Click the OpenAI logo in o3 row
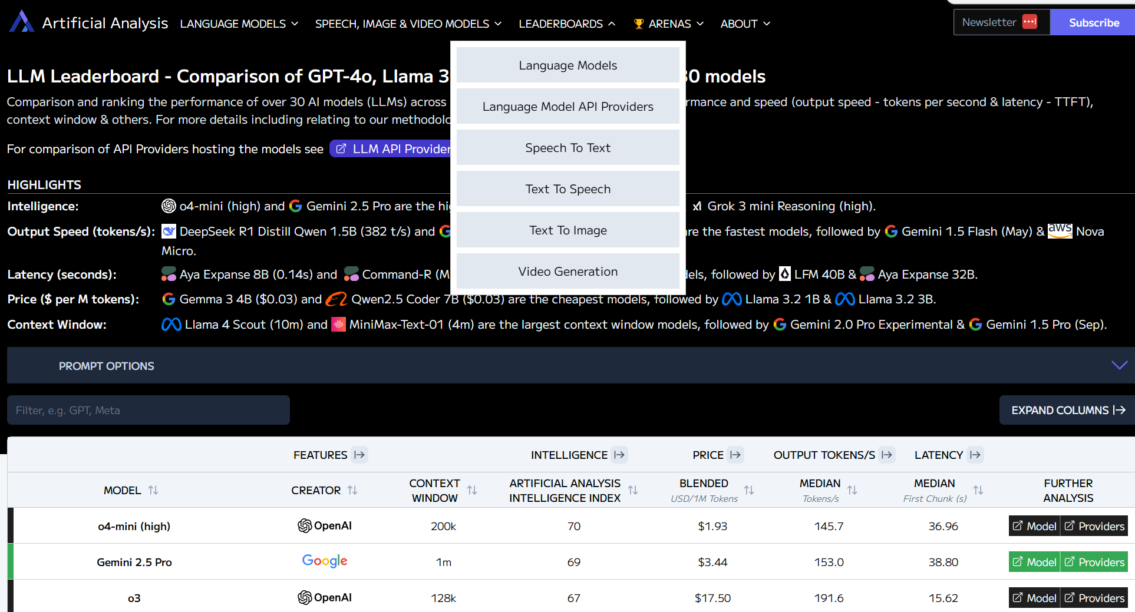This screenshot has height=612, width=1135. (x=325, y=597)
